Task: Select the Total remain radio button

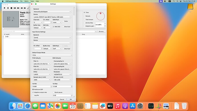Action: click(x=85, y=19)
